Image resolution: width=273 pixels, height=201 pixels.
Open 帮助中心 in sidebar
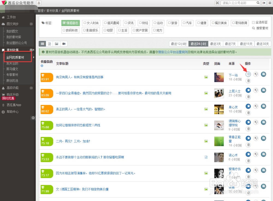[x=12, y=112]
